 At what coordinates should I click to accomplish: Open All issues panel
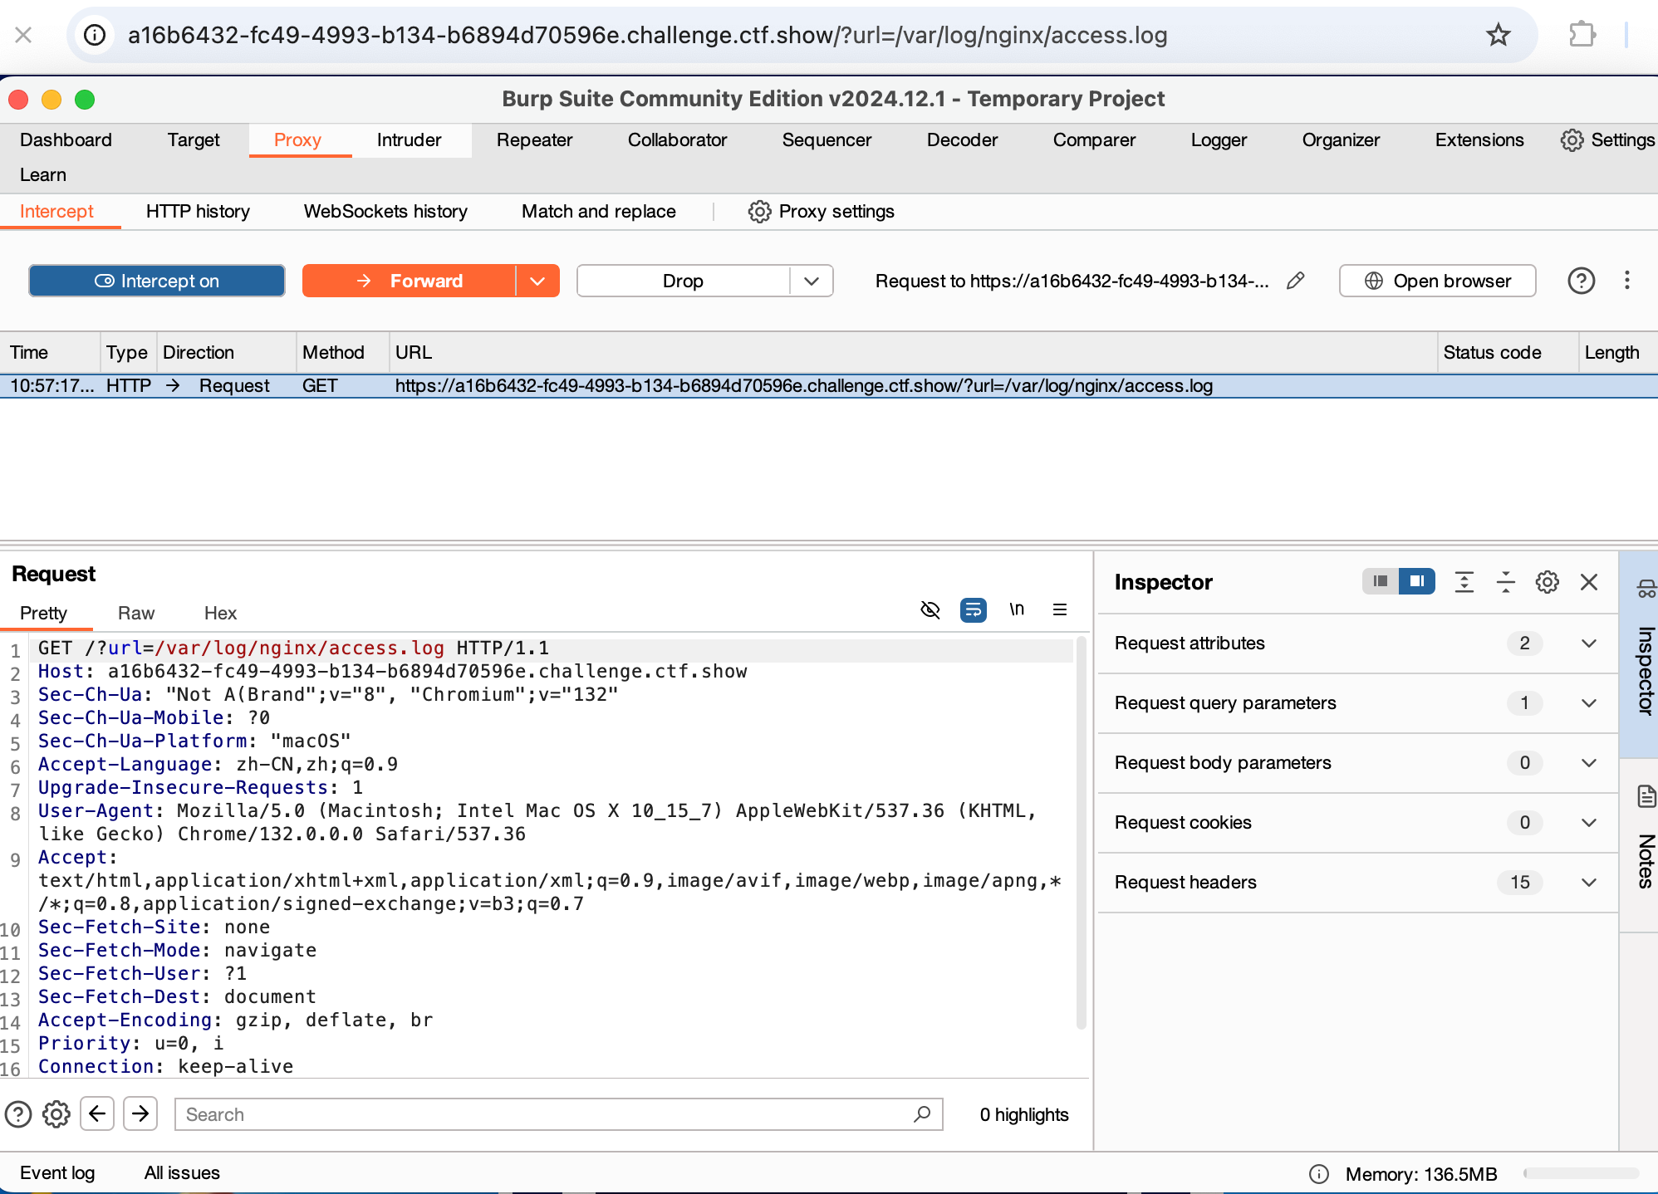tap(182, 1172)
